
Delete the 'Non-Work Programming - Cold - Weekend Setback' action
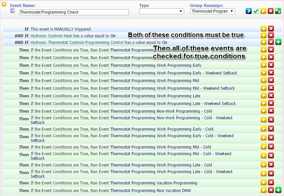click(271, 120)
